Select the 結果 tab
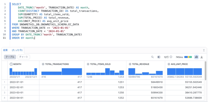This screenshot has width=208, height=102. click(x=5, y=50)
